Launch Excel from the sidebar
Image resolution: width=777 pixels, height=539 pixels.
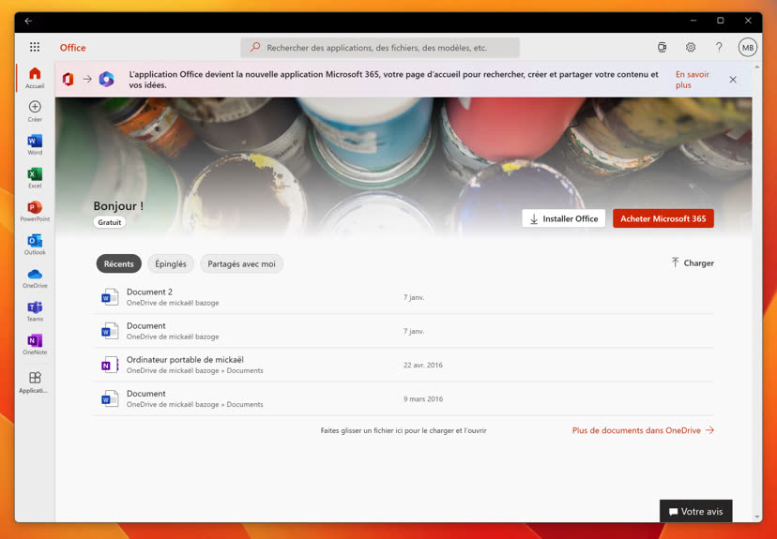(35, 178)
